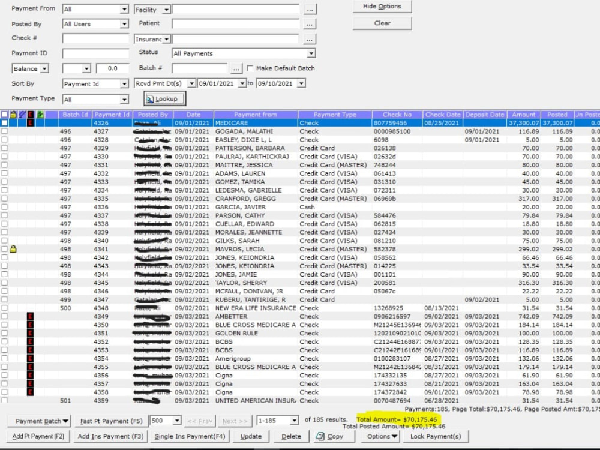Click the Lookup magnifier button
Viewport: 600px width, 450px height.
click(164, 99)
